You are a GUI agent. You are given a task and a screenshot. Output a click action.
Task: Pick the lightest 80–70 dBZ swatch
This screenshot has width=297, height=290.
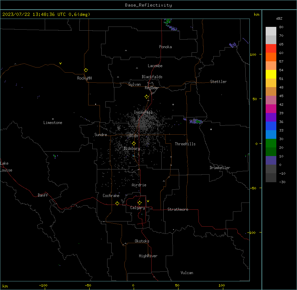(x=271, y=31)
